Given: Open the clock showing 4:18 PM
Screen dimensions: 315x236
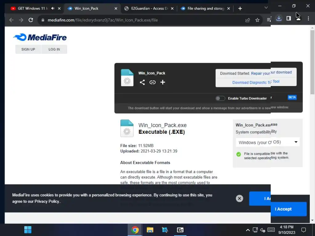Looking at the screenshot, I should [287, 230].
